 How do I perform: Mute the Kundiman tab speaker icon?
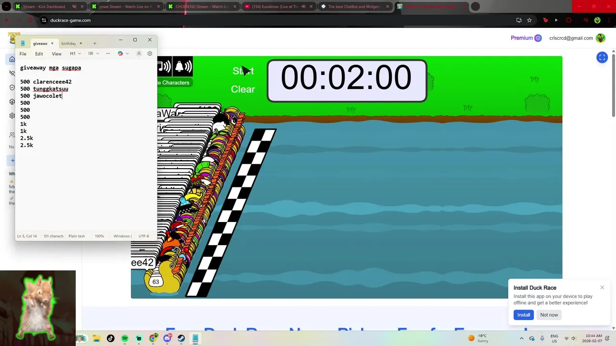pyautogui.click(x=303, y=7)
